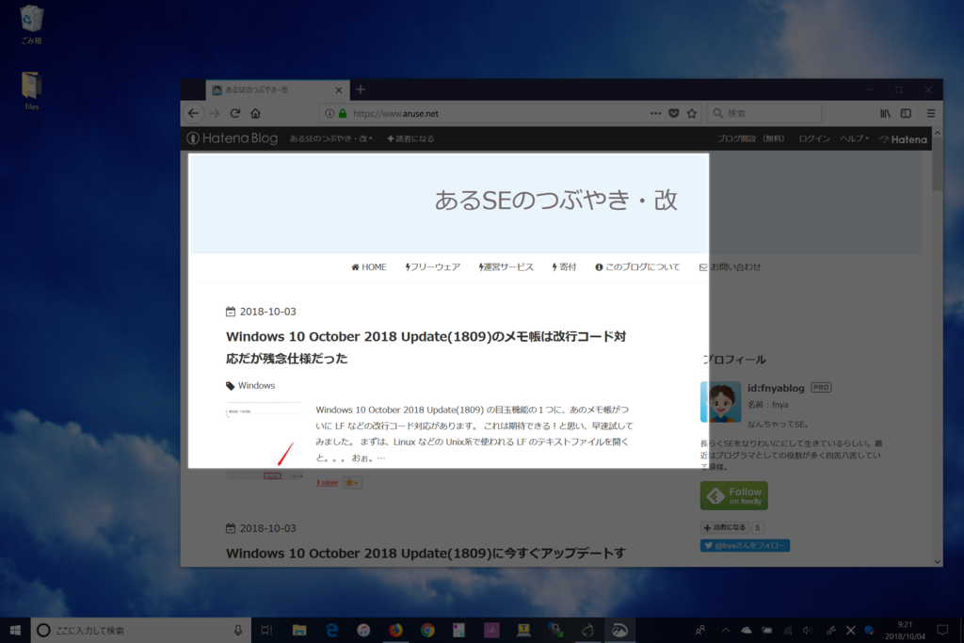Click the Hatena logo at the header's right
This screenshot has width=964, height=643.
(902, 138)
